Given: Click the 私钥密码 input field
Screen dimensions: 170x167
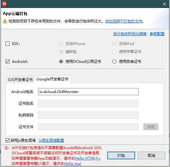Looking at the screenshot, I should (x=88, y=115).
